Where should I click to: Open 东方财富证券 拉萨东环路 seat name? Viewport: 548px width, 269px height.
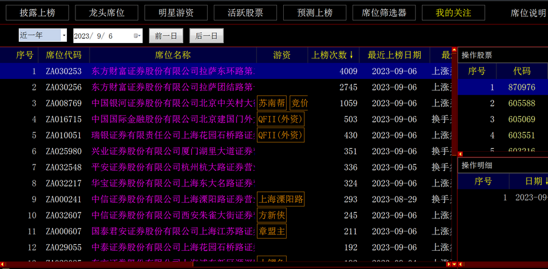[174, 72]
